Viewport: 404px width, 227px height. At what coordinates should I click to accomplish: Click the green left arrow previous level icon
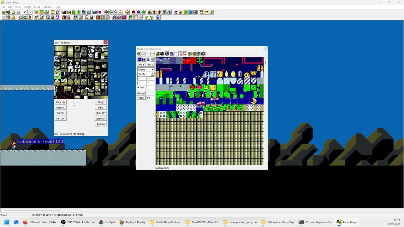point(147,17)
